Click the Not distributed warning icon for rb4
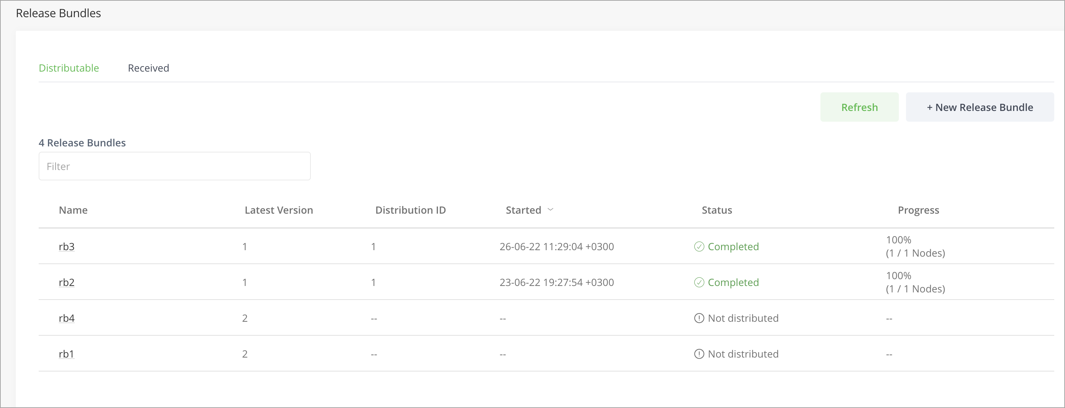Screen dimensions: 1065x408 [x=699, y=318]
